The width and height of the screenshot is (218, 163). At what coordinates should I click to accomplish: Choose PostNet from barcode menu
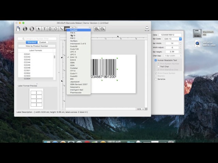(x=79, y=30)
